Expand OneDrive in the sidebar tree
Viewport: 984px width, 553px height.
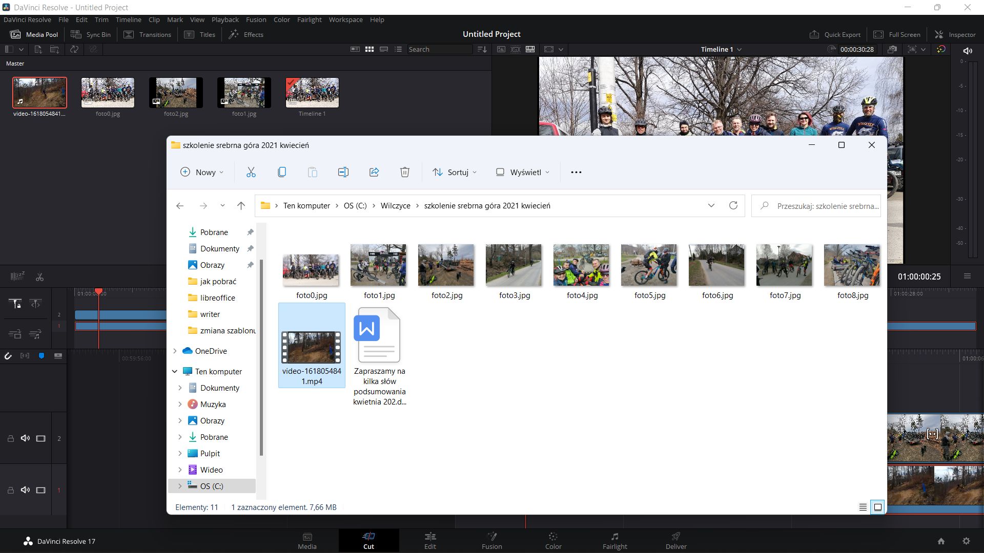175,351
